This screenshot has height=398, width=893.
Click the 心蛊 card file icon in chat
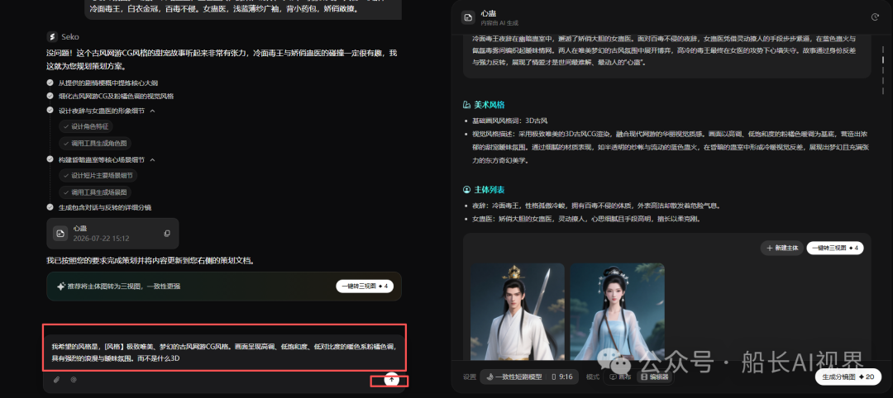click(x=60, y=233)
